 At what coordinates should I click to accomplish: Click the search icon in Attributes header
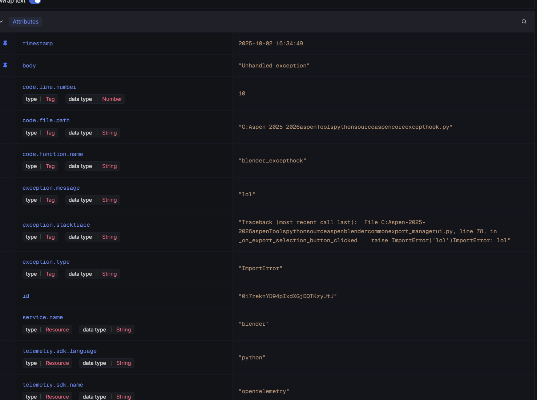524,22
